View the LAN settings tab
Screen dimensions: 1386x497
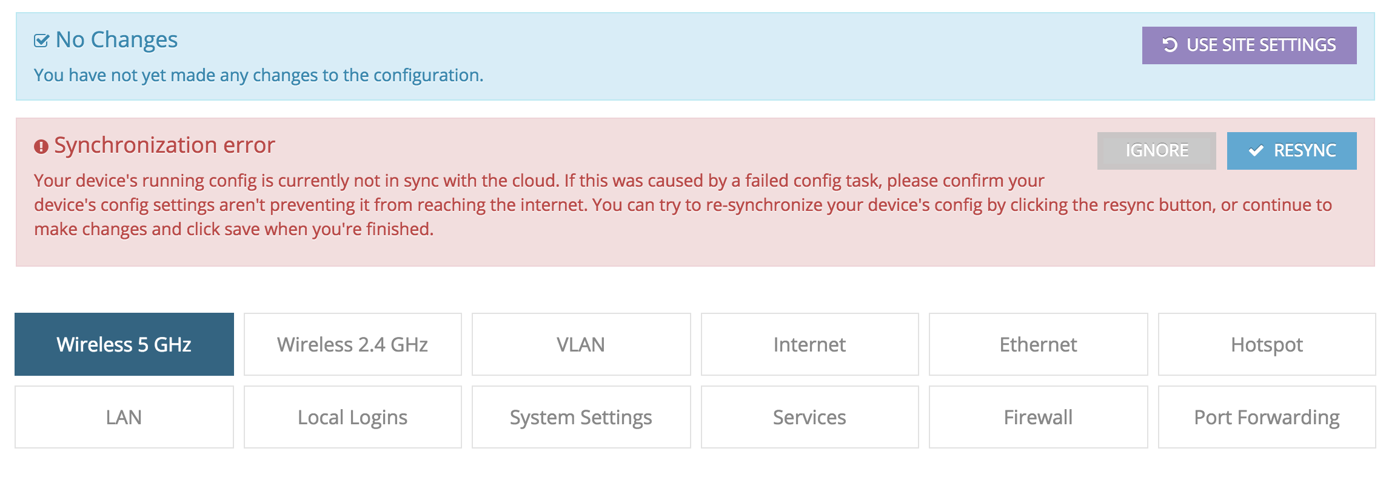(124, 416)
